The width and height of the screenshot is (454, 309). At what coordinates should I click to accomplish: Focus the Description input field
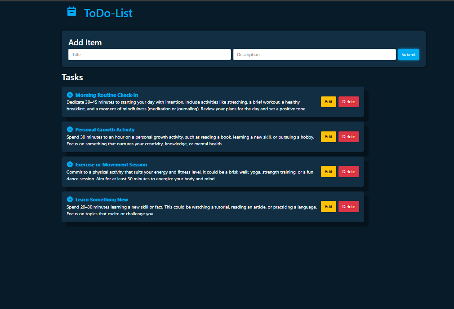[x=314, y=55]
